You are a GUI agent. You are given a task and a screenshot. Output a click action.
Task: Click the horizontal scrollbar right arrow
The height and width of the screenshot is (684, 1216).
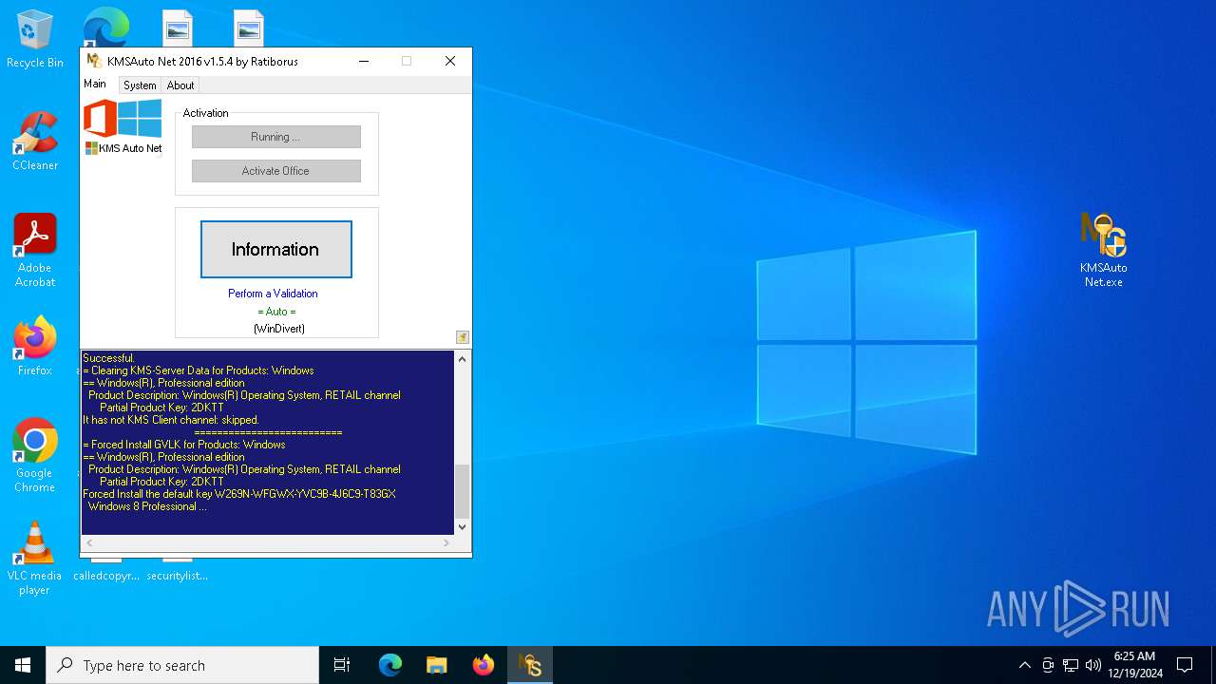tap(446, 543)
